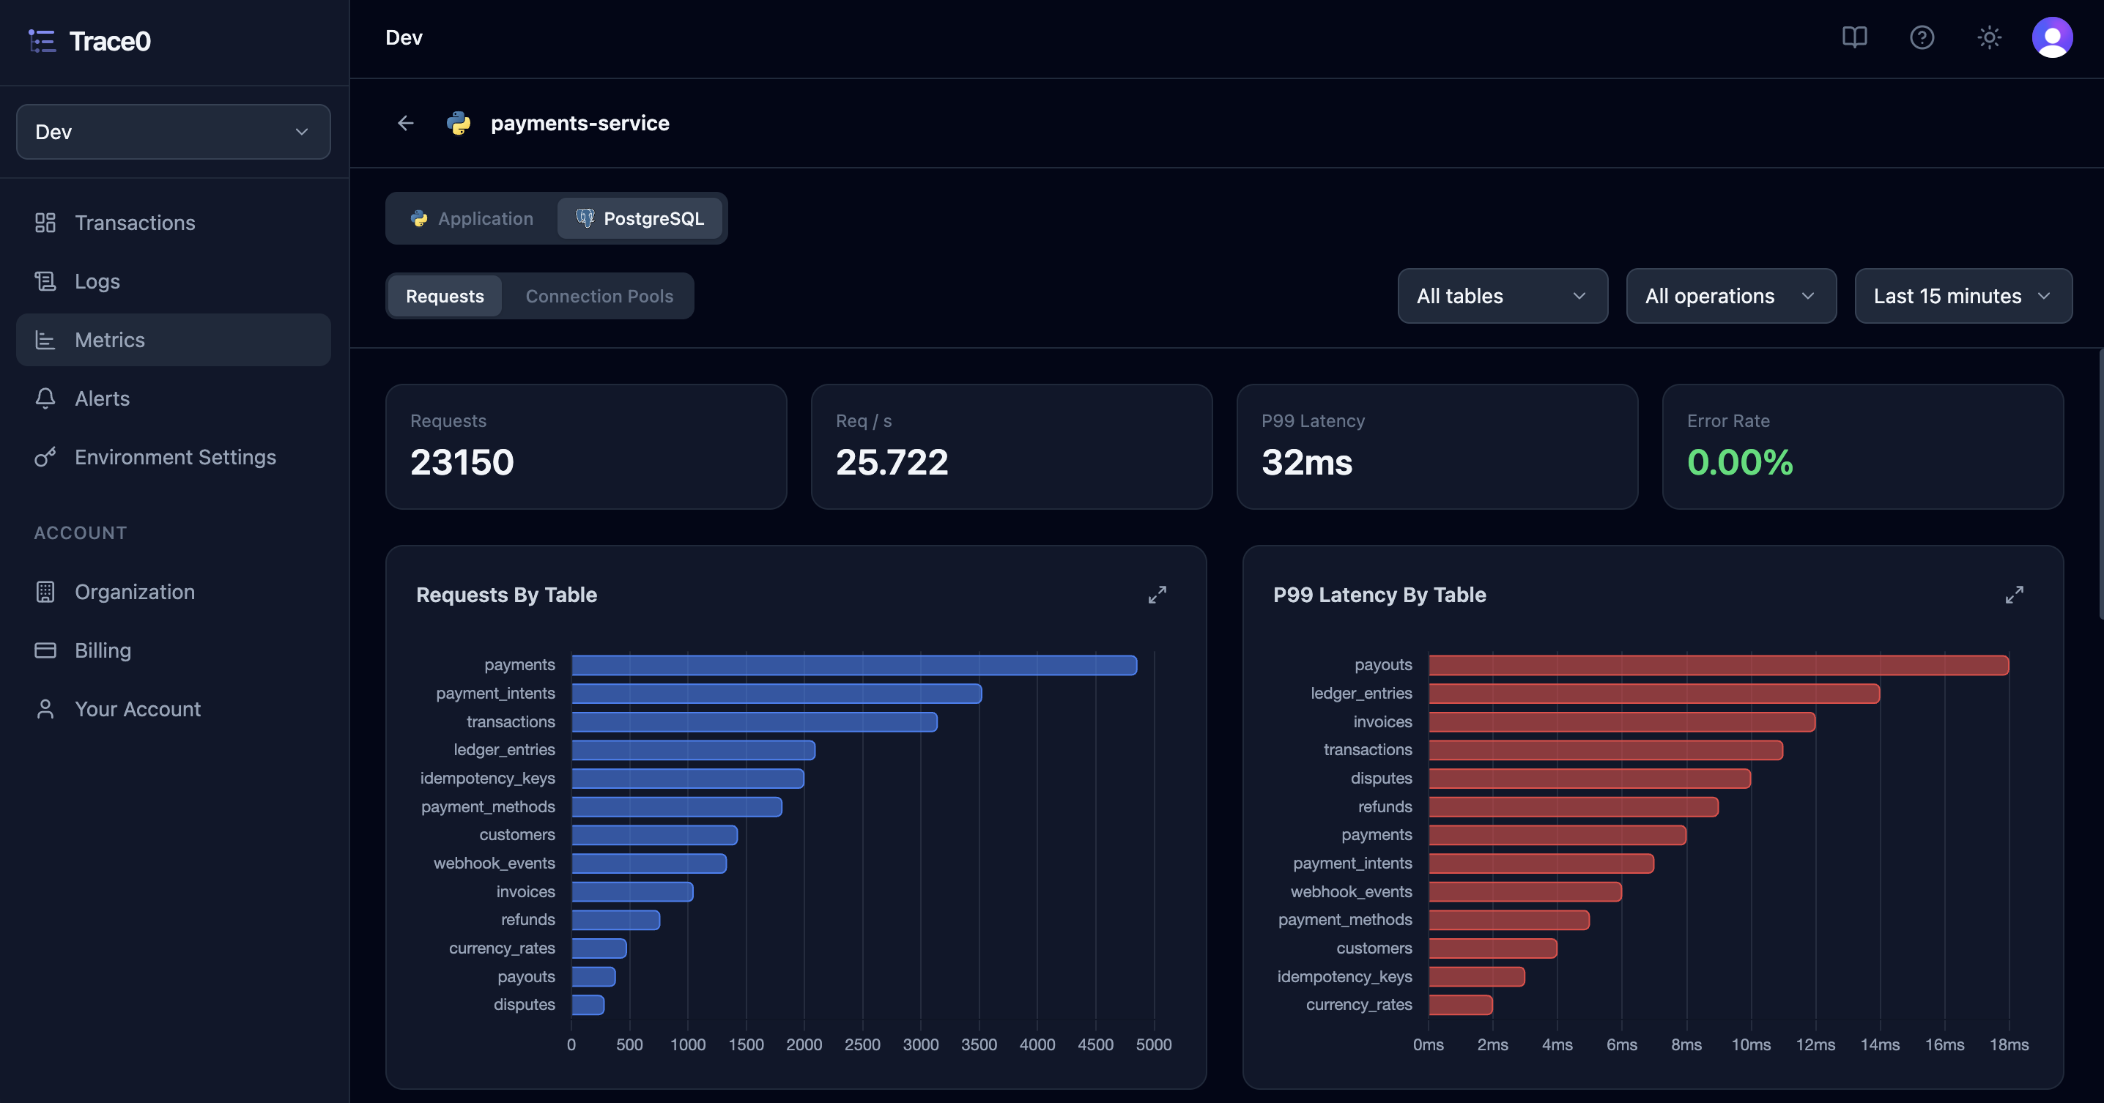The image size is (2104, 1103).
Task: Click the Environment Settings key icon
Action: click(45, 457)
